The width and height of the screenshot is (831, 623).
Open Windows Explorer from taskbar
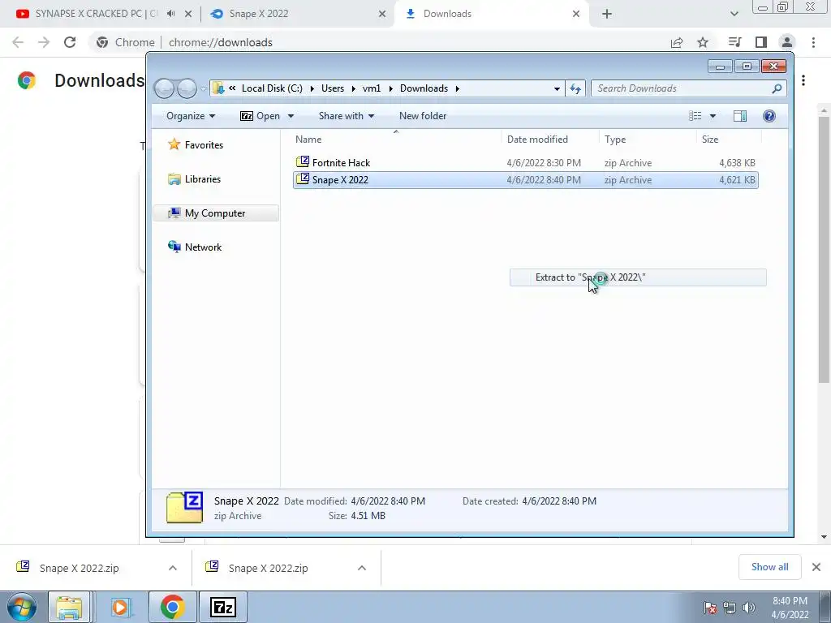[69, 607]
